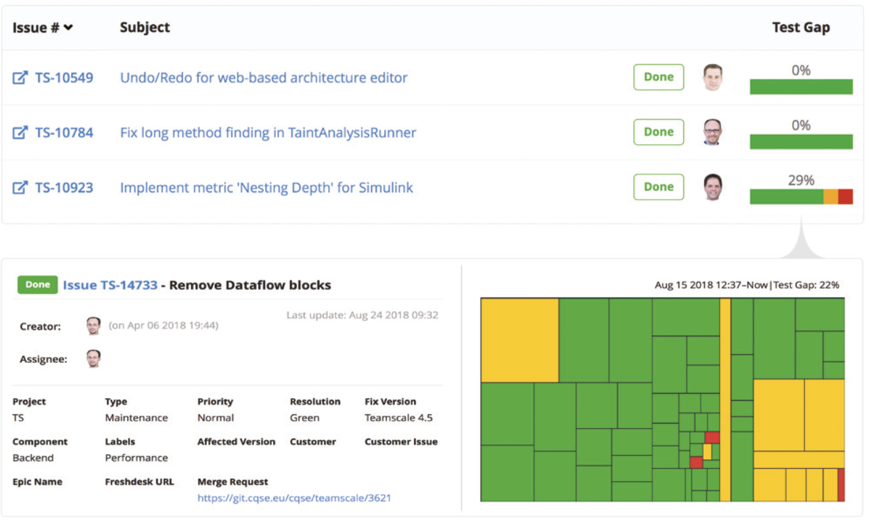Click tall narrow yellow treemap column
The image size is (869, 521).
725,400
